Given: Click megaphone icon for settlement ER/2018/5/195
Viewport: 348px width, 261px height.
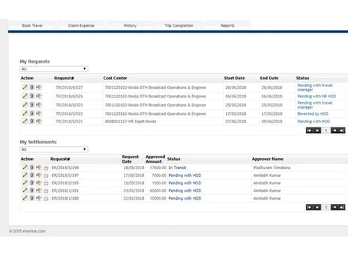Looking at the screenshot, I should coord(39,182).
